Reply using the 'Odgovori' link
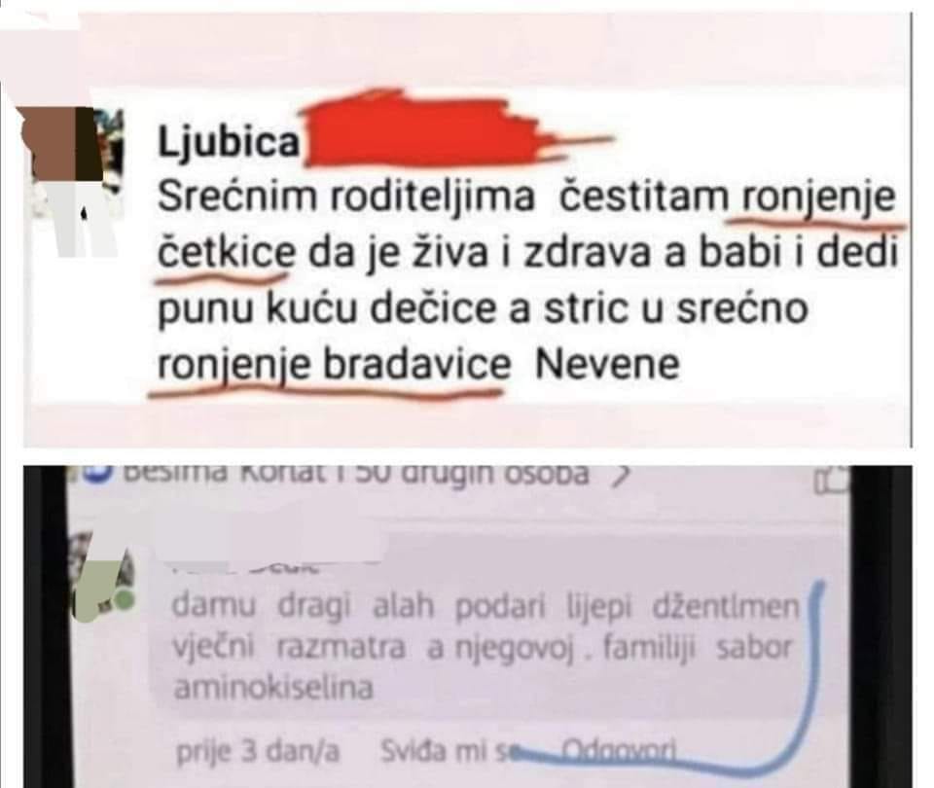The image size is (934, 788). click(619, 749)
